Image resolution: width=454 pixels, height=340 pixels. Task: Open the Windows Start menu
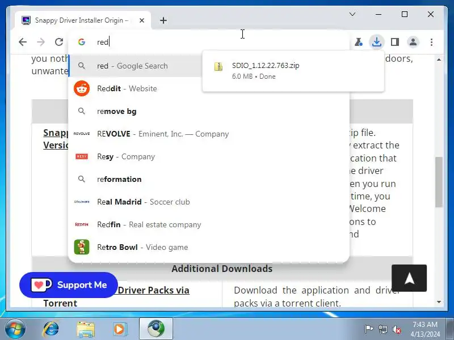click(15, 329)
